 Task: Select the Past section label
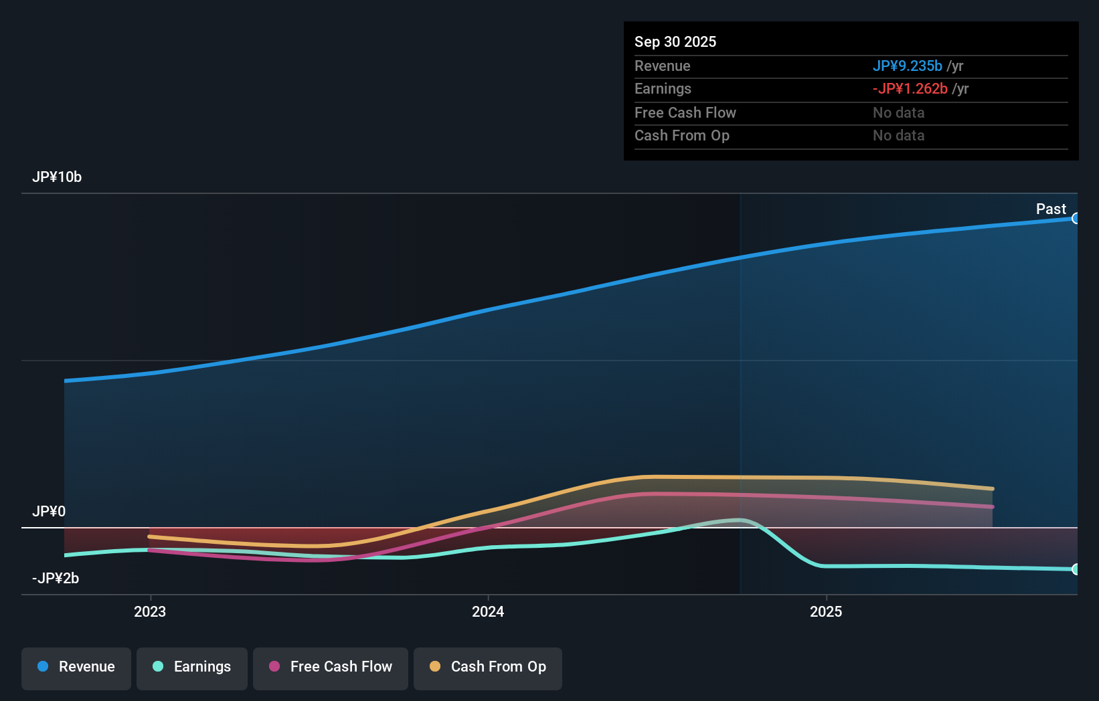point(1050,209)
